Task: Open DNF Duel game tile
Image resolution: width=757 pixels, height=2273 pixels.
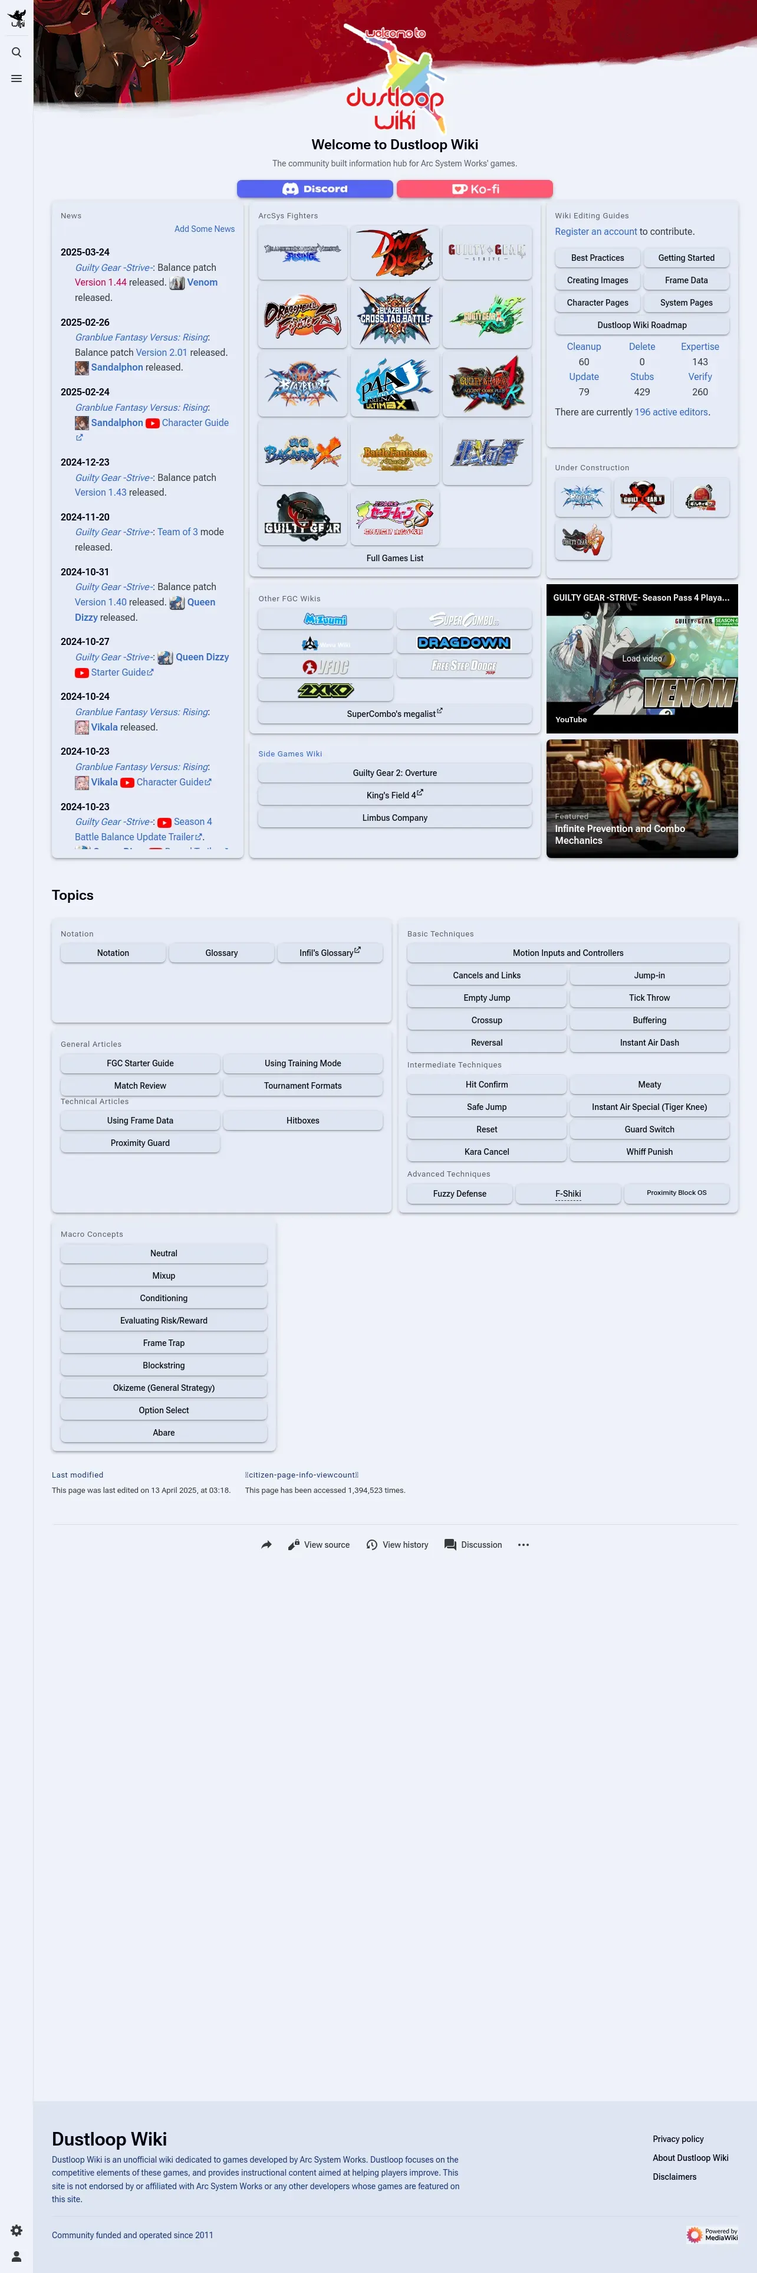Action: 395,253
